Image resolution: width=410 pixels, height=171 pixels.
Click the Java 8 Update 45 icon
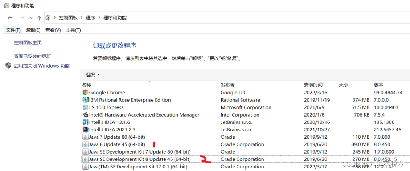(85, 144)
